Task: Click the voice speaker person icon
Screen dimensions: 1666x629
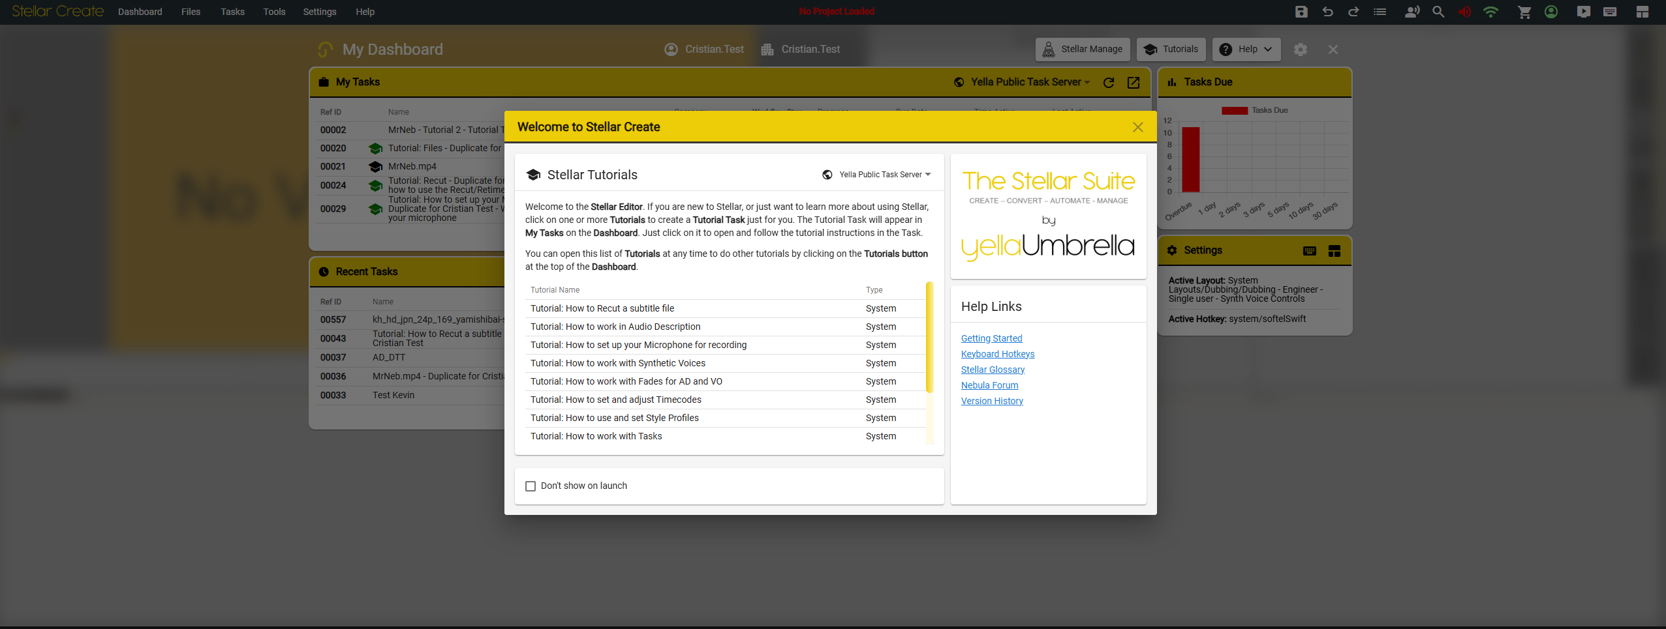Action: [x=1412, y=12]
